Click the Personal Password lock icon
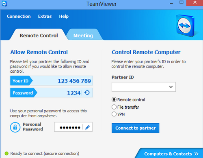This screenshot has width=203, height=158. click(15, 127)
